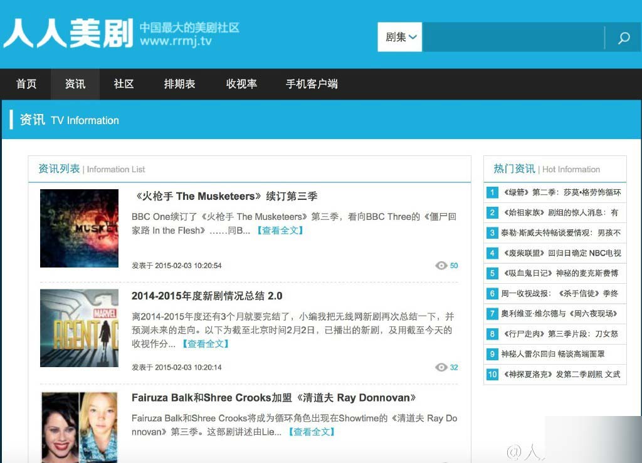642x463 pixels.
Task: Click 查看全文 under the Ray Donovan article
Action: 312,432
